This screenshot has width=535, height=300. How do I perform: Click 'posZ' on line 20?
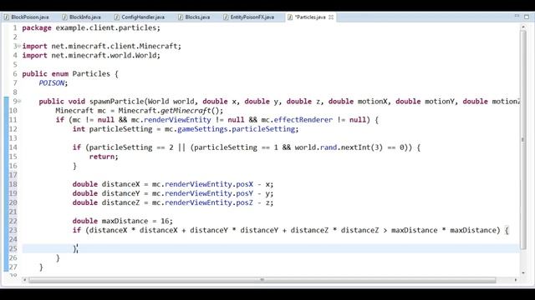[x=245, y=202]
